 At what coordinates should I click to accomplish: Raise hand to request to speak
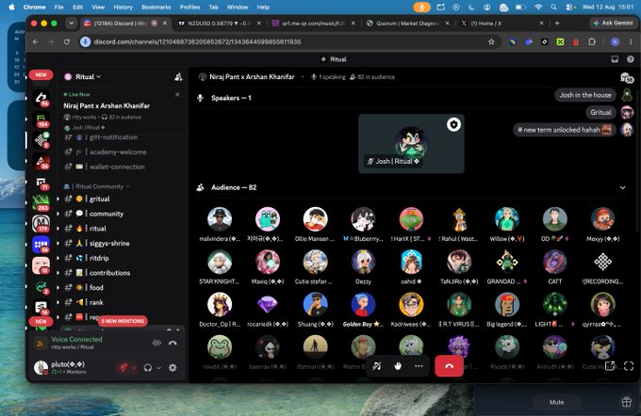[x=398, y=366]
